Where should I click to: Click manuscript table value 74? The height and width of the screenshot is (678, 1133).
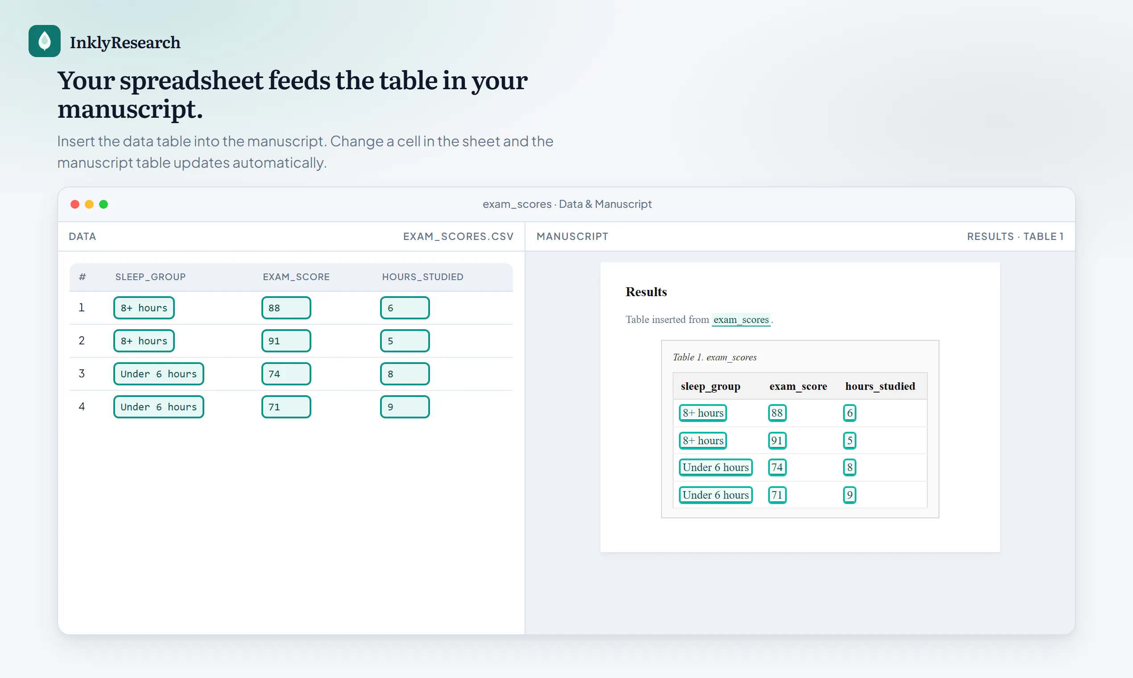[777, 467]
